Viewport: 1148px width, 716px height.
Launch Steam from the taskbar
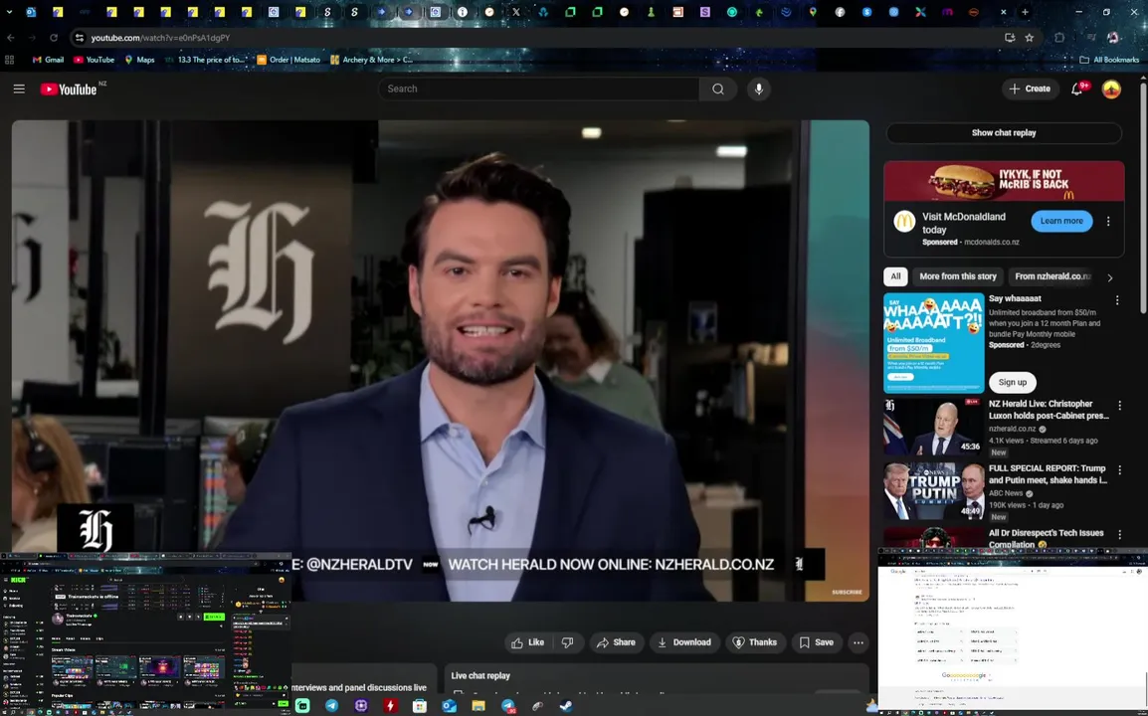[x=567, y=706]
